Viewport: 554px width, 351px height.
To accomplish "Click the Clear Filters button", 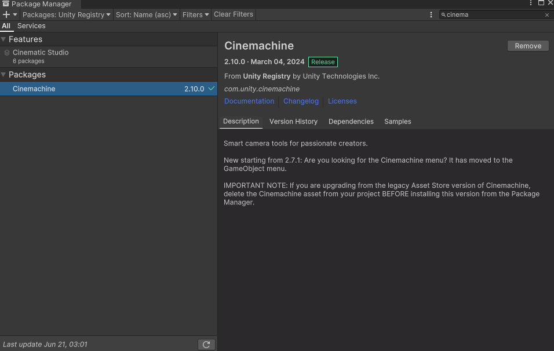I will pos(234,14).
